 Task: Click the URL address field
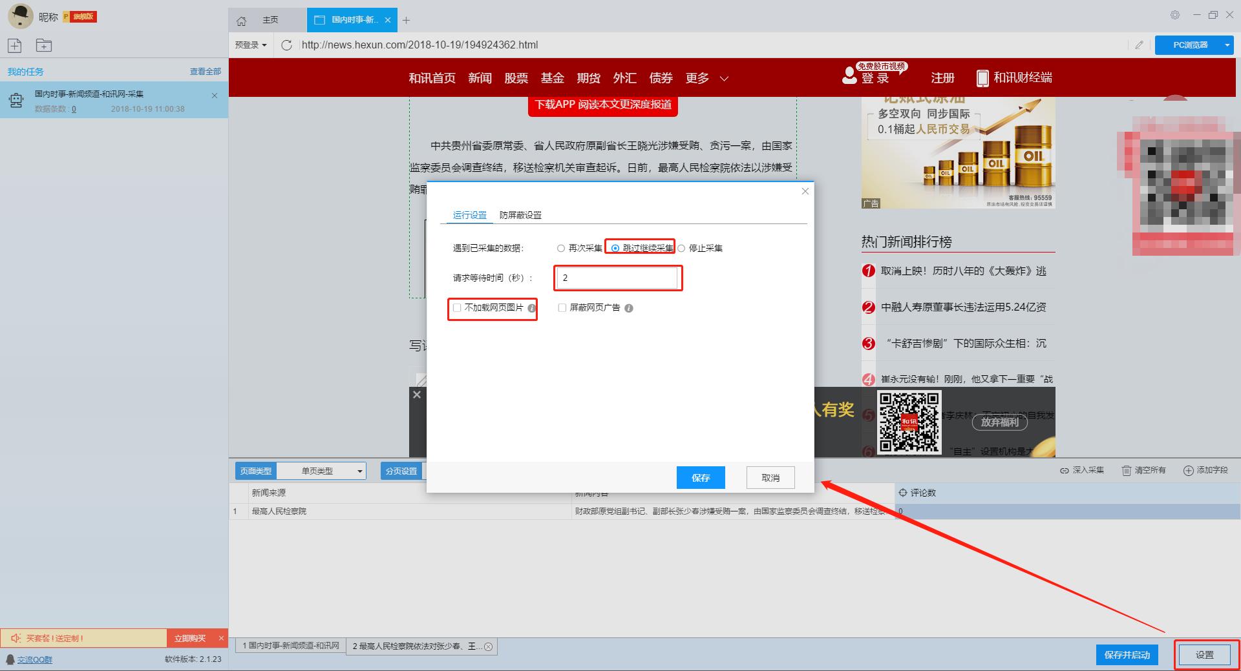(x=711, y=45)
